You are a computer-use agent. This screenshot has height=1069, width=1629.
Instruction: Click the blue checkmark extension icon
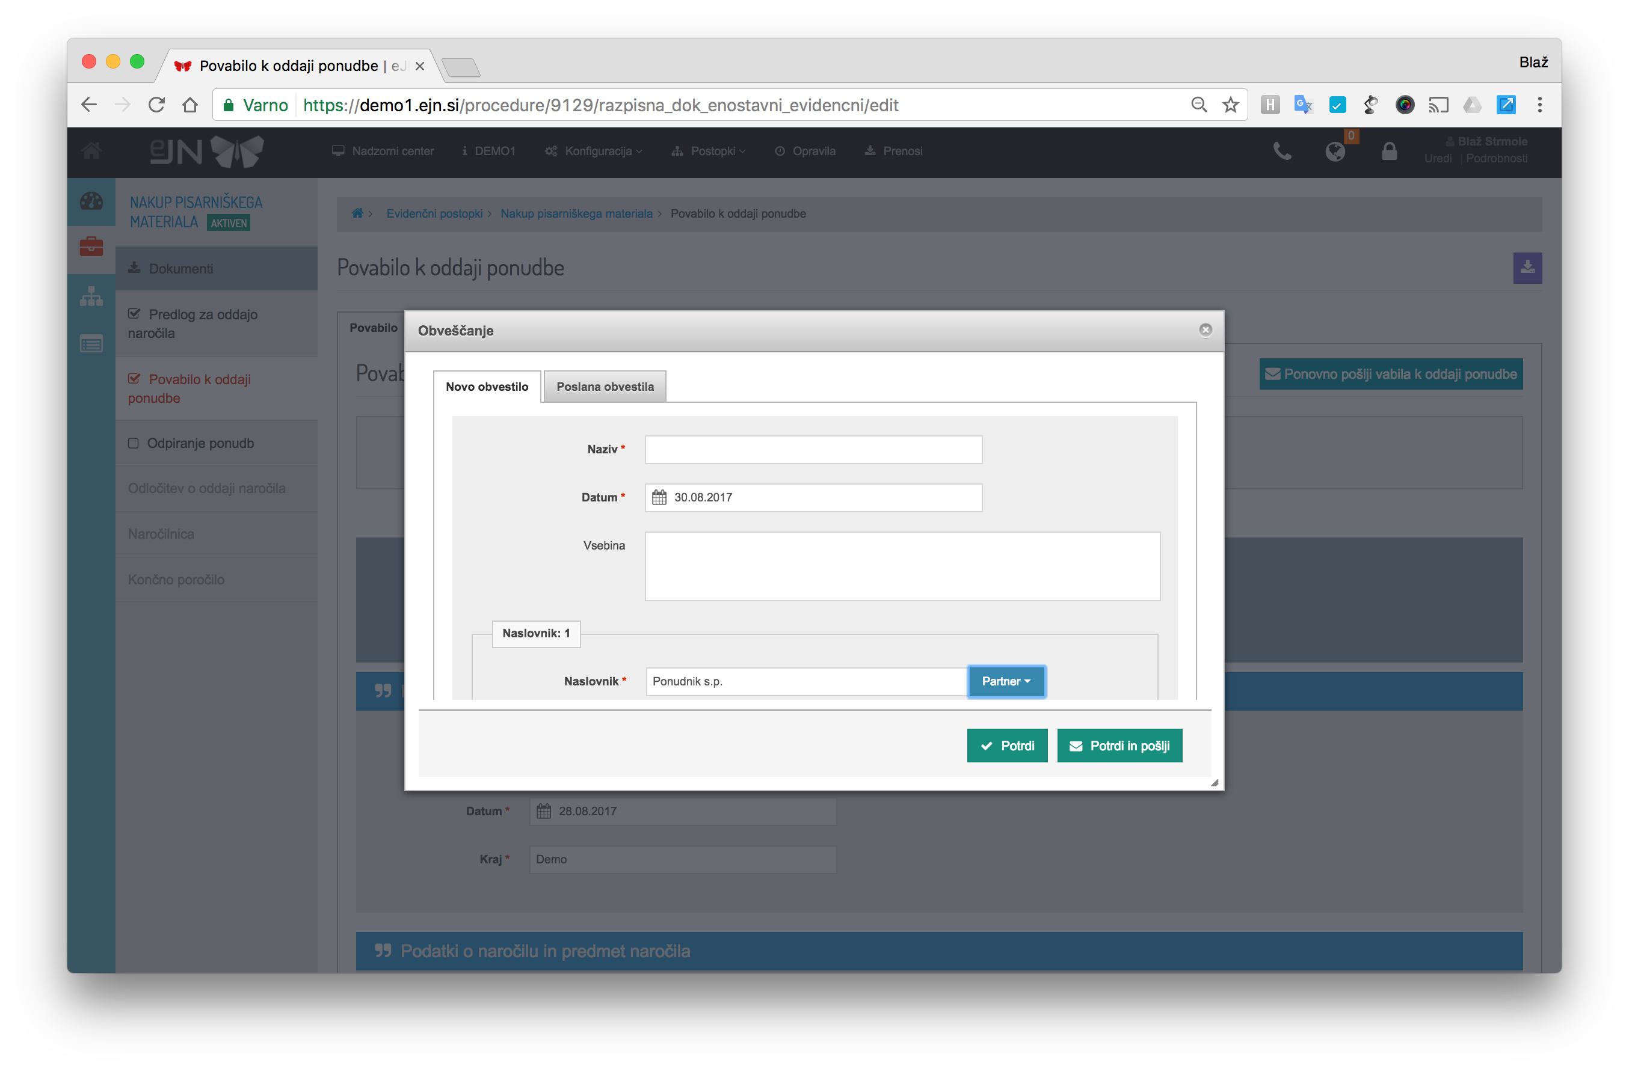click(x=1337, y=105)
